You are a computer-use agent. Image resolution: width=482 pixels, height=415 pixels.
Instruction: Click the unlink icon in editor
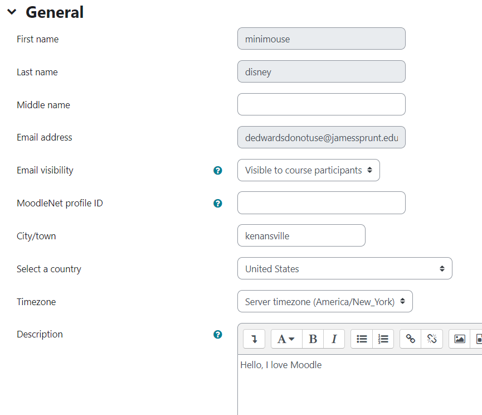coord(432,339)
